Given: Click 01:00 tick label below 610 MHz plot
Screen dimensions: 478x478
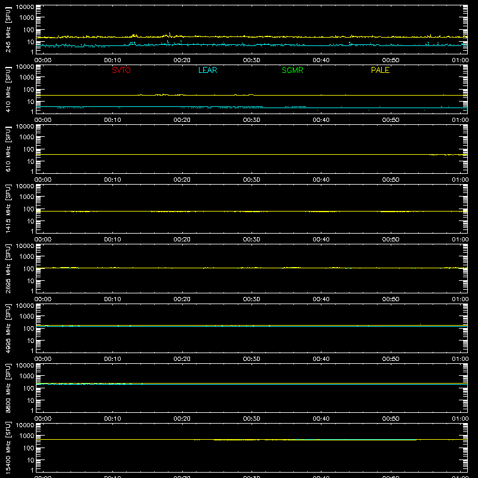Looking at the screenshot, I should pos(460,180).
